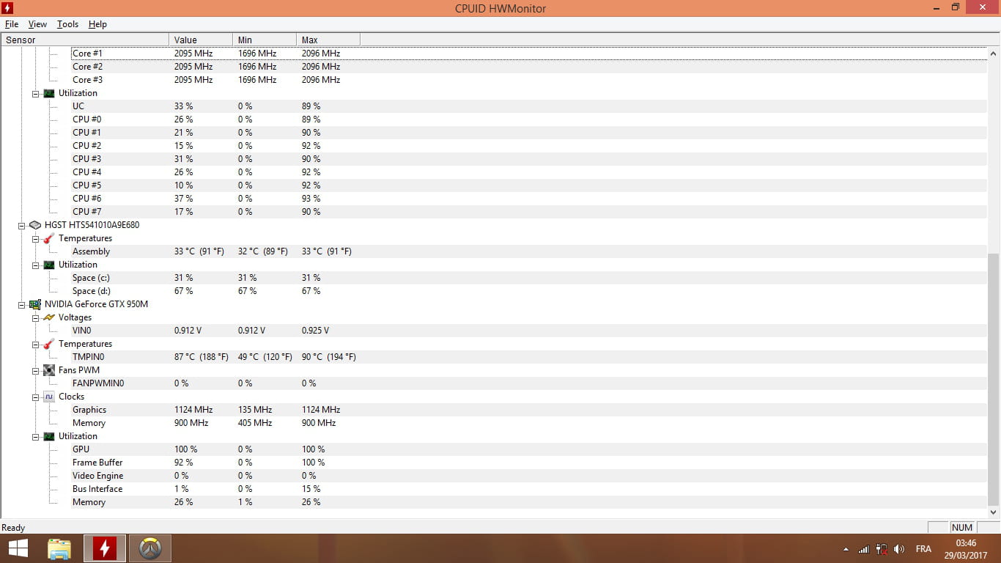The image size is (1001, 563).
Task: Click the network signal tray icon
Action: [864, 549]
